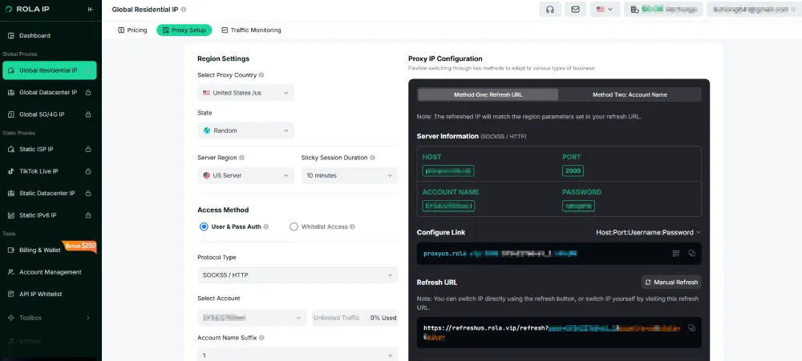Click the lock icon next to Static IPv6 IP

(88, 215)
